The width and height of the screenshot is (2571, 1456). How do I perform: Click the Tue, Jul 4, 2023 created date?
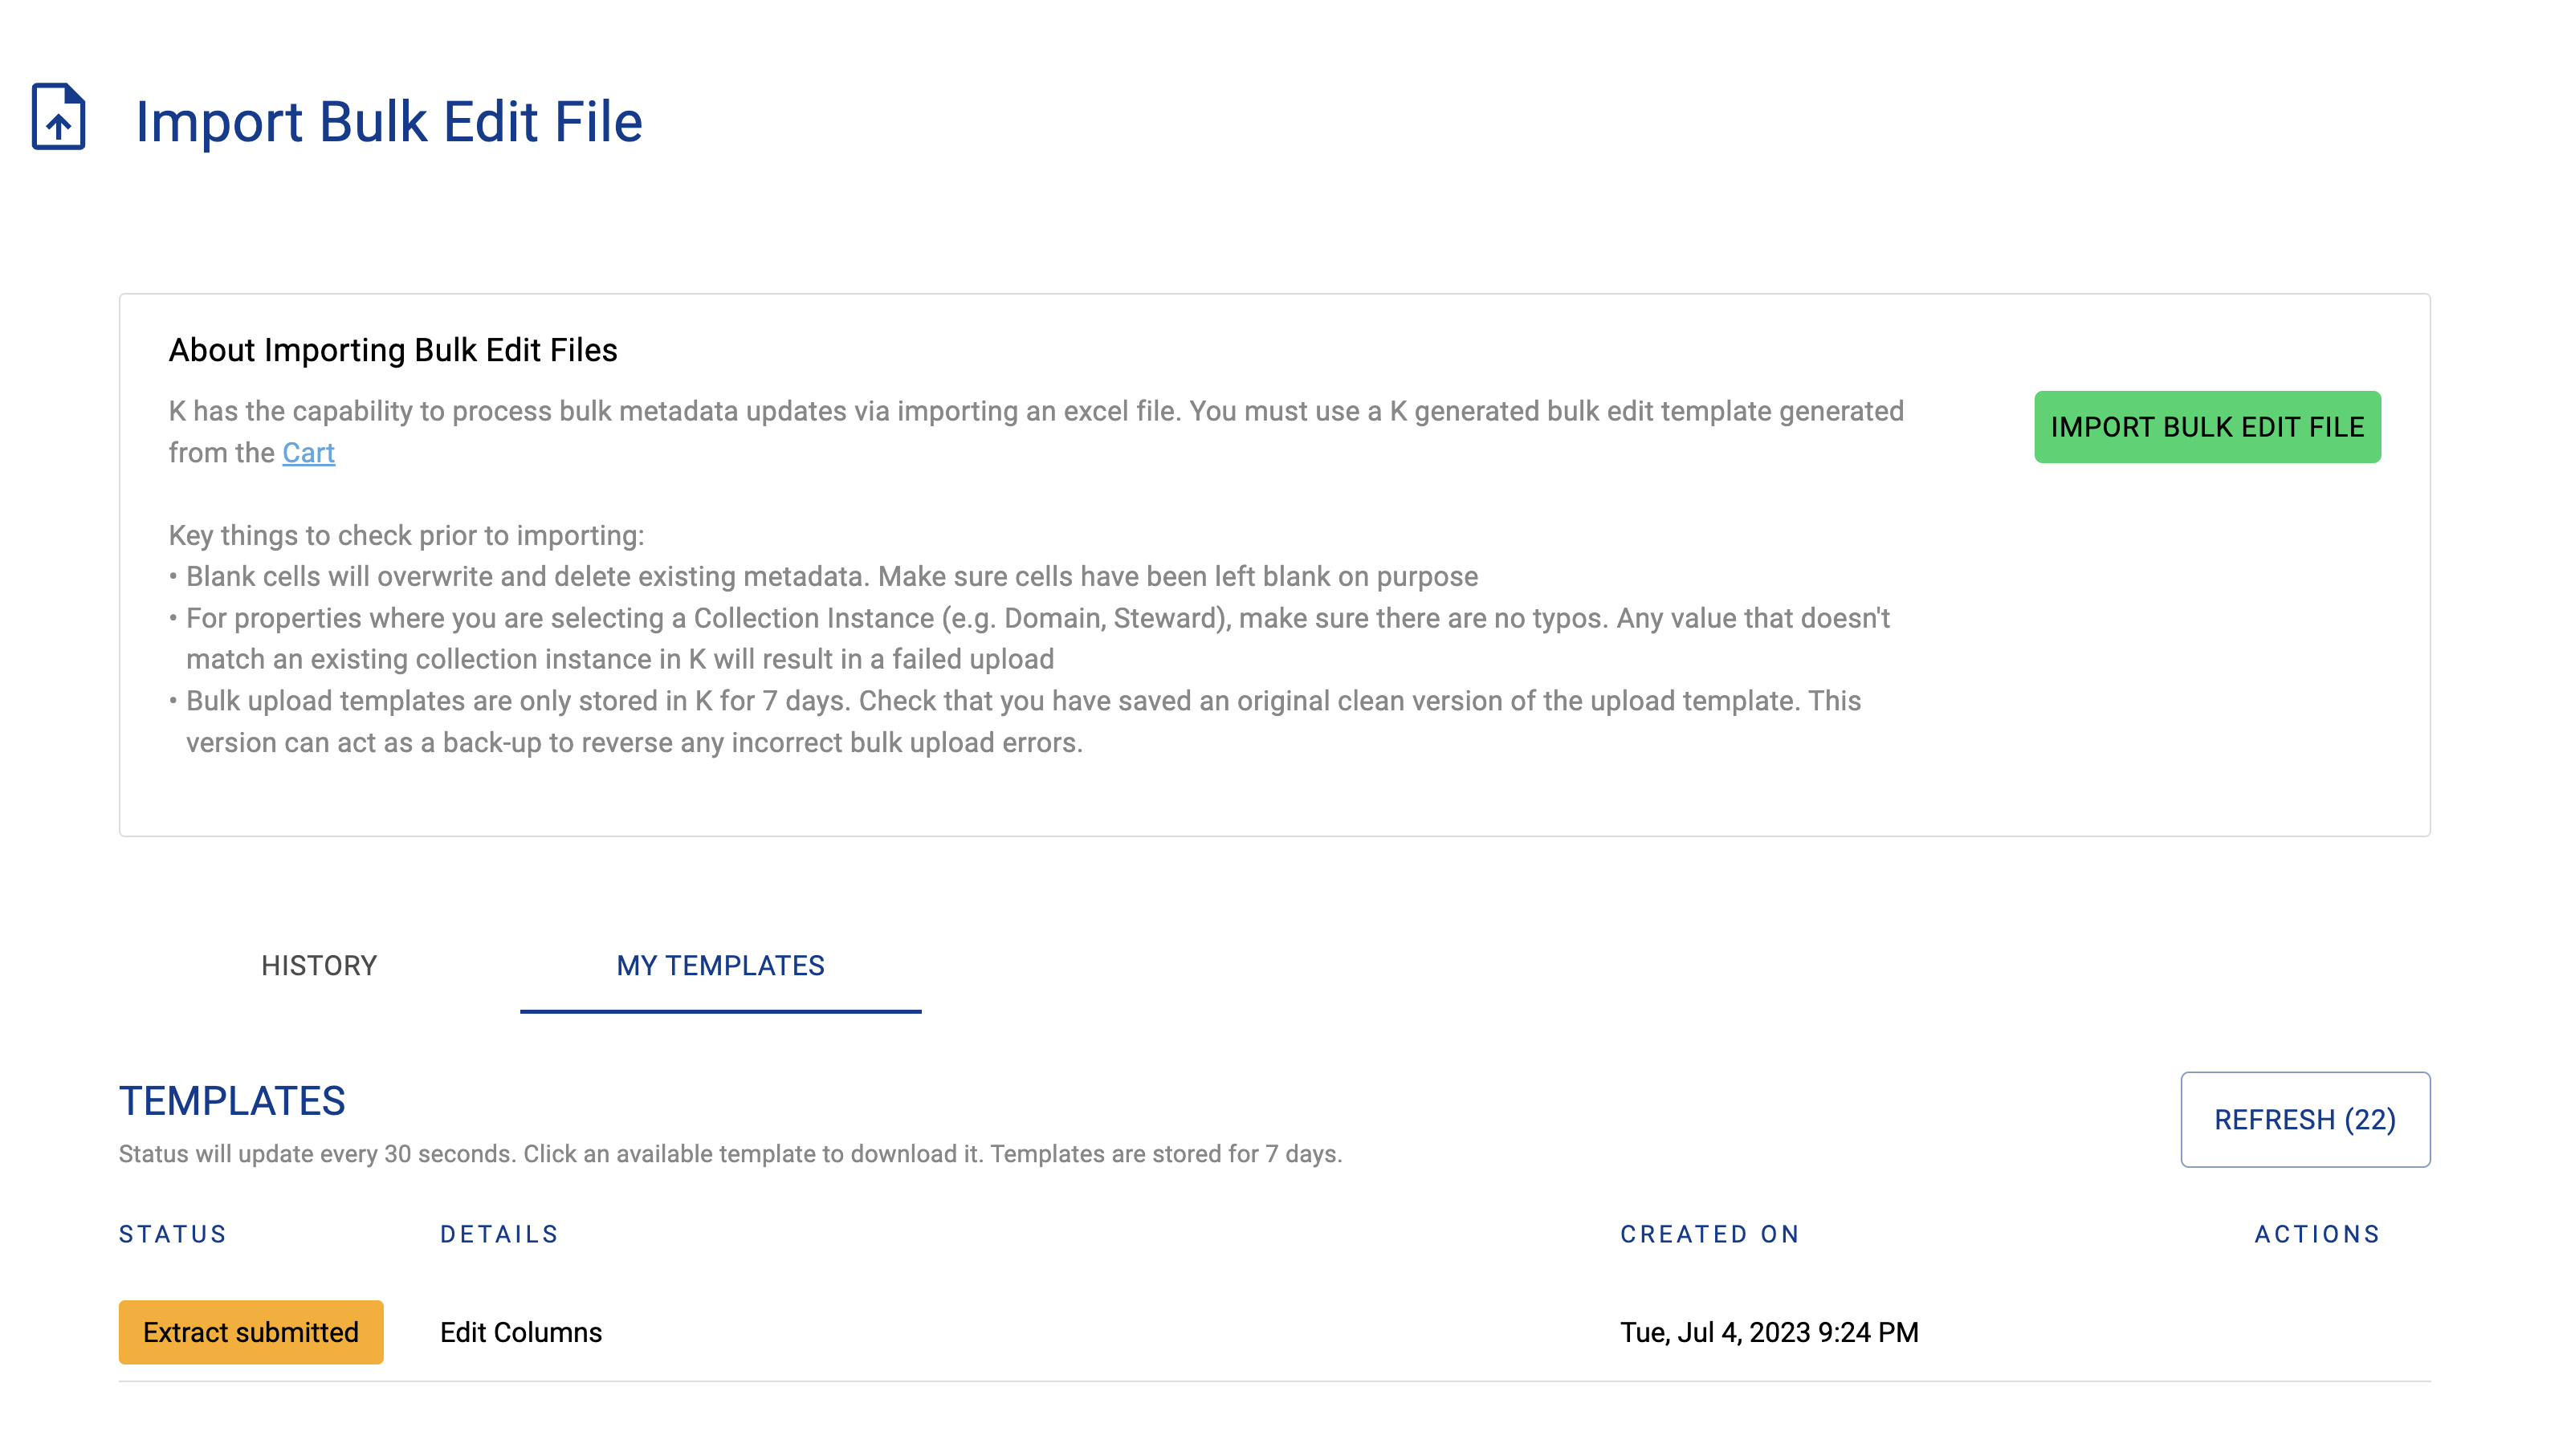[1769, 1332]
